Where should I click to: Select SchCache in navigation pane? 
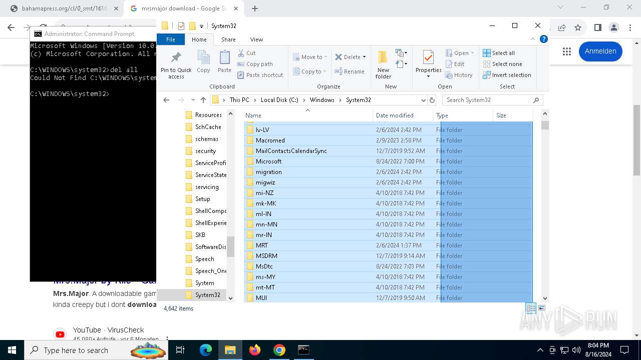208,127
